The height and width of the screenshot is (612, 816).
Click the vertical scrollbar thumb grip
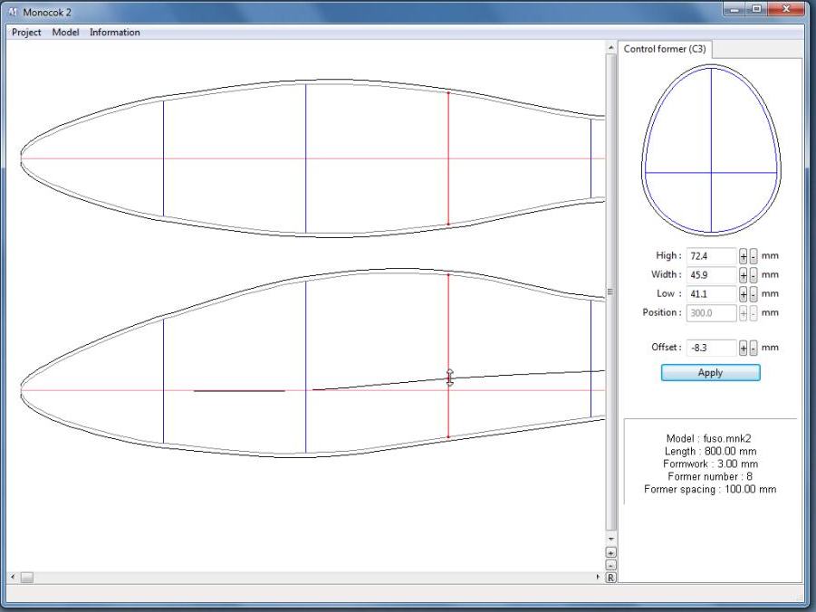pyautogui.click(x=611, y=292)
